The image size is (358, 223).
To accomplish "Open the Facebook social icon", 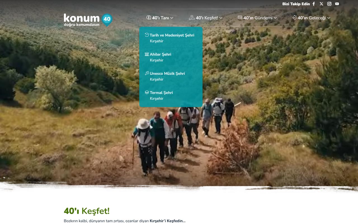I will [x=314, y=4].
